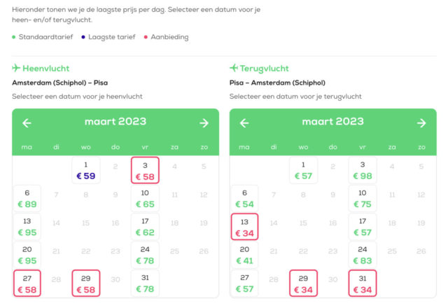This screenshot has width=448, height=308.
Task: Select March 1 outbound flight for €59
Action: click(85, 171)
